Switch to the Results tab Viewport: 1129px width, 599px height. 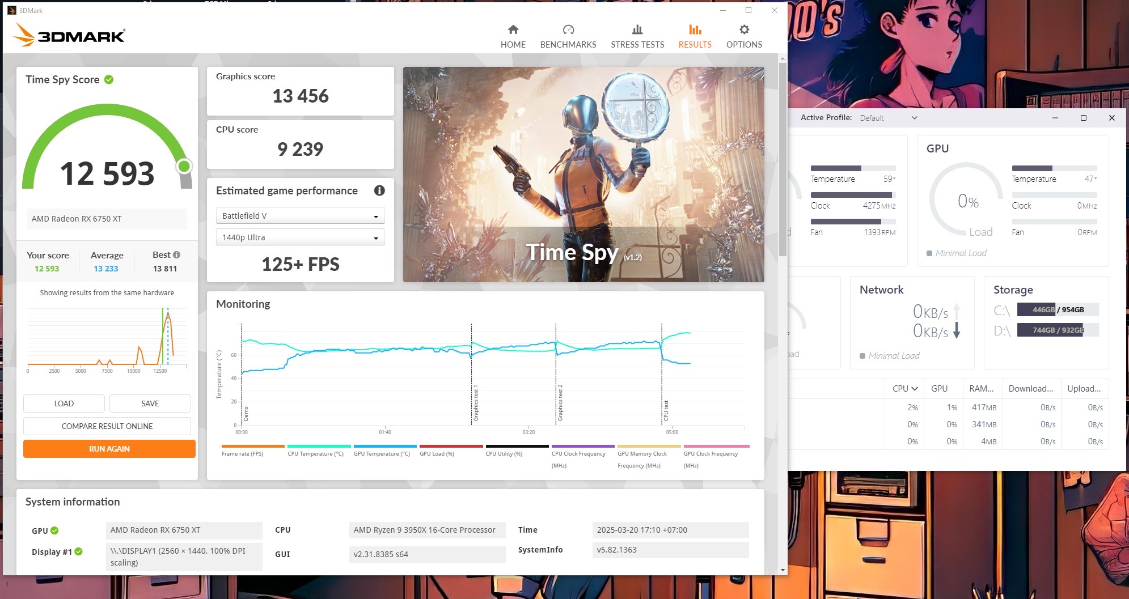tap(695, 36)
